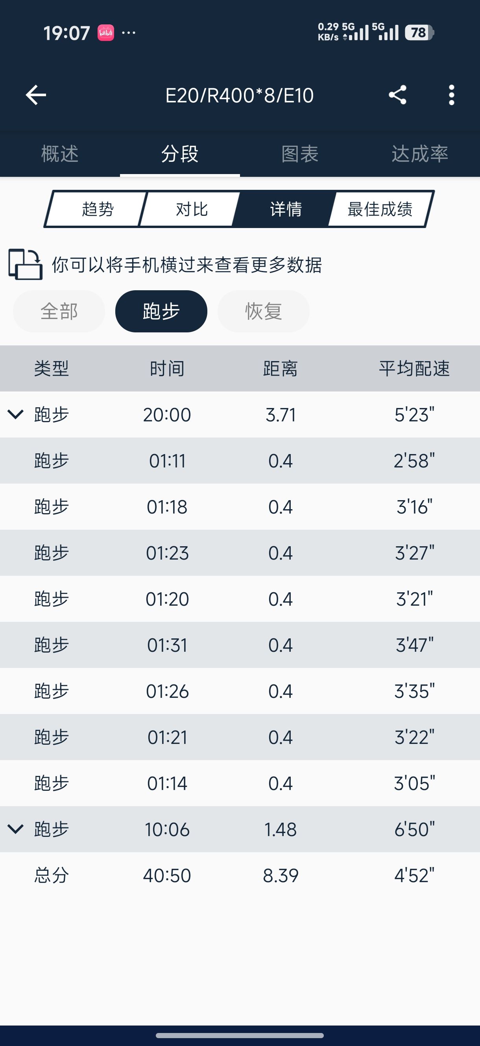Select the 趋势 view button
This screenshot has width=480, height=1046.
(98, 209)
